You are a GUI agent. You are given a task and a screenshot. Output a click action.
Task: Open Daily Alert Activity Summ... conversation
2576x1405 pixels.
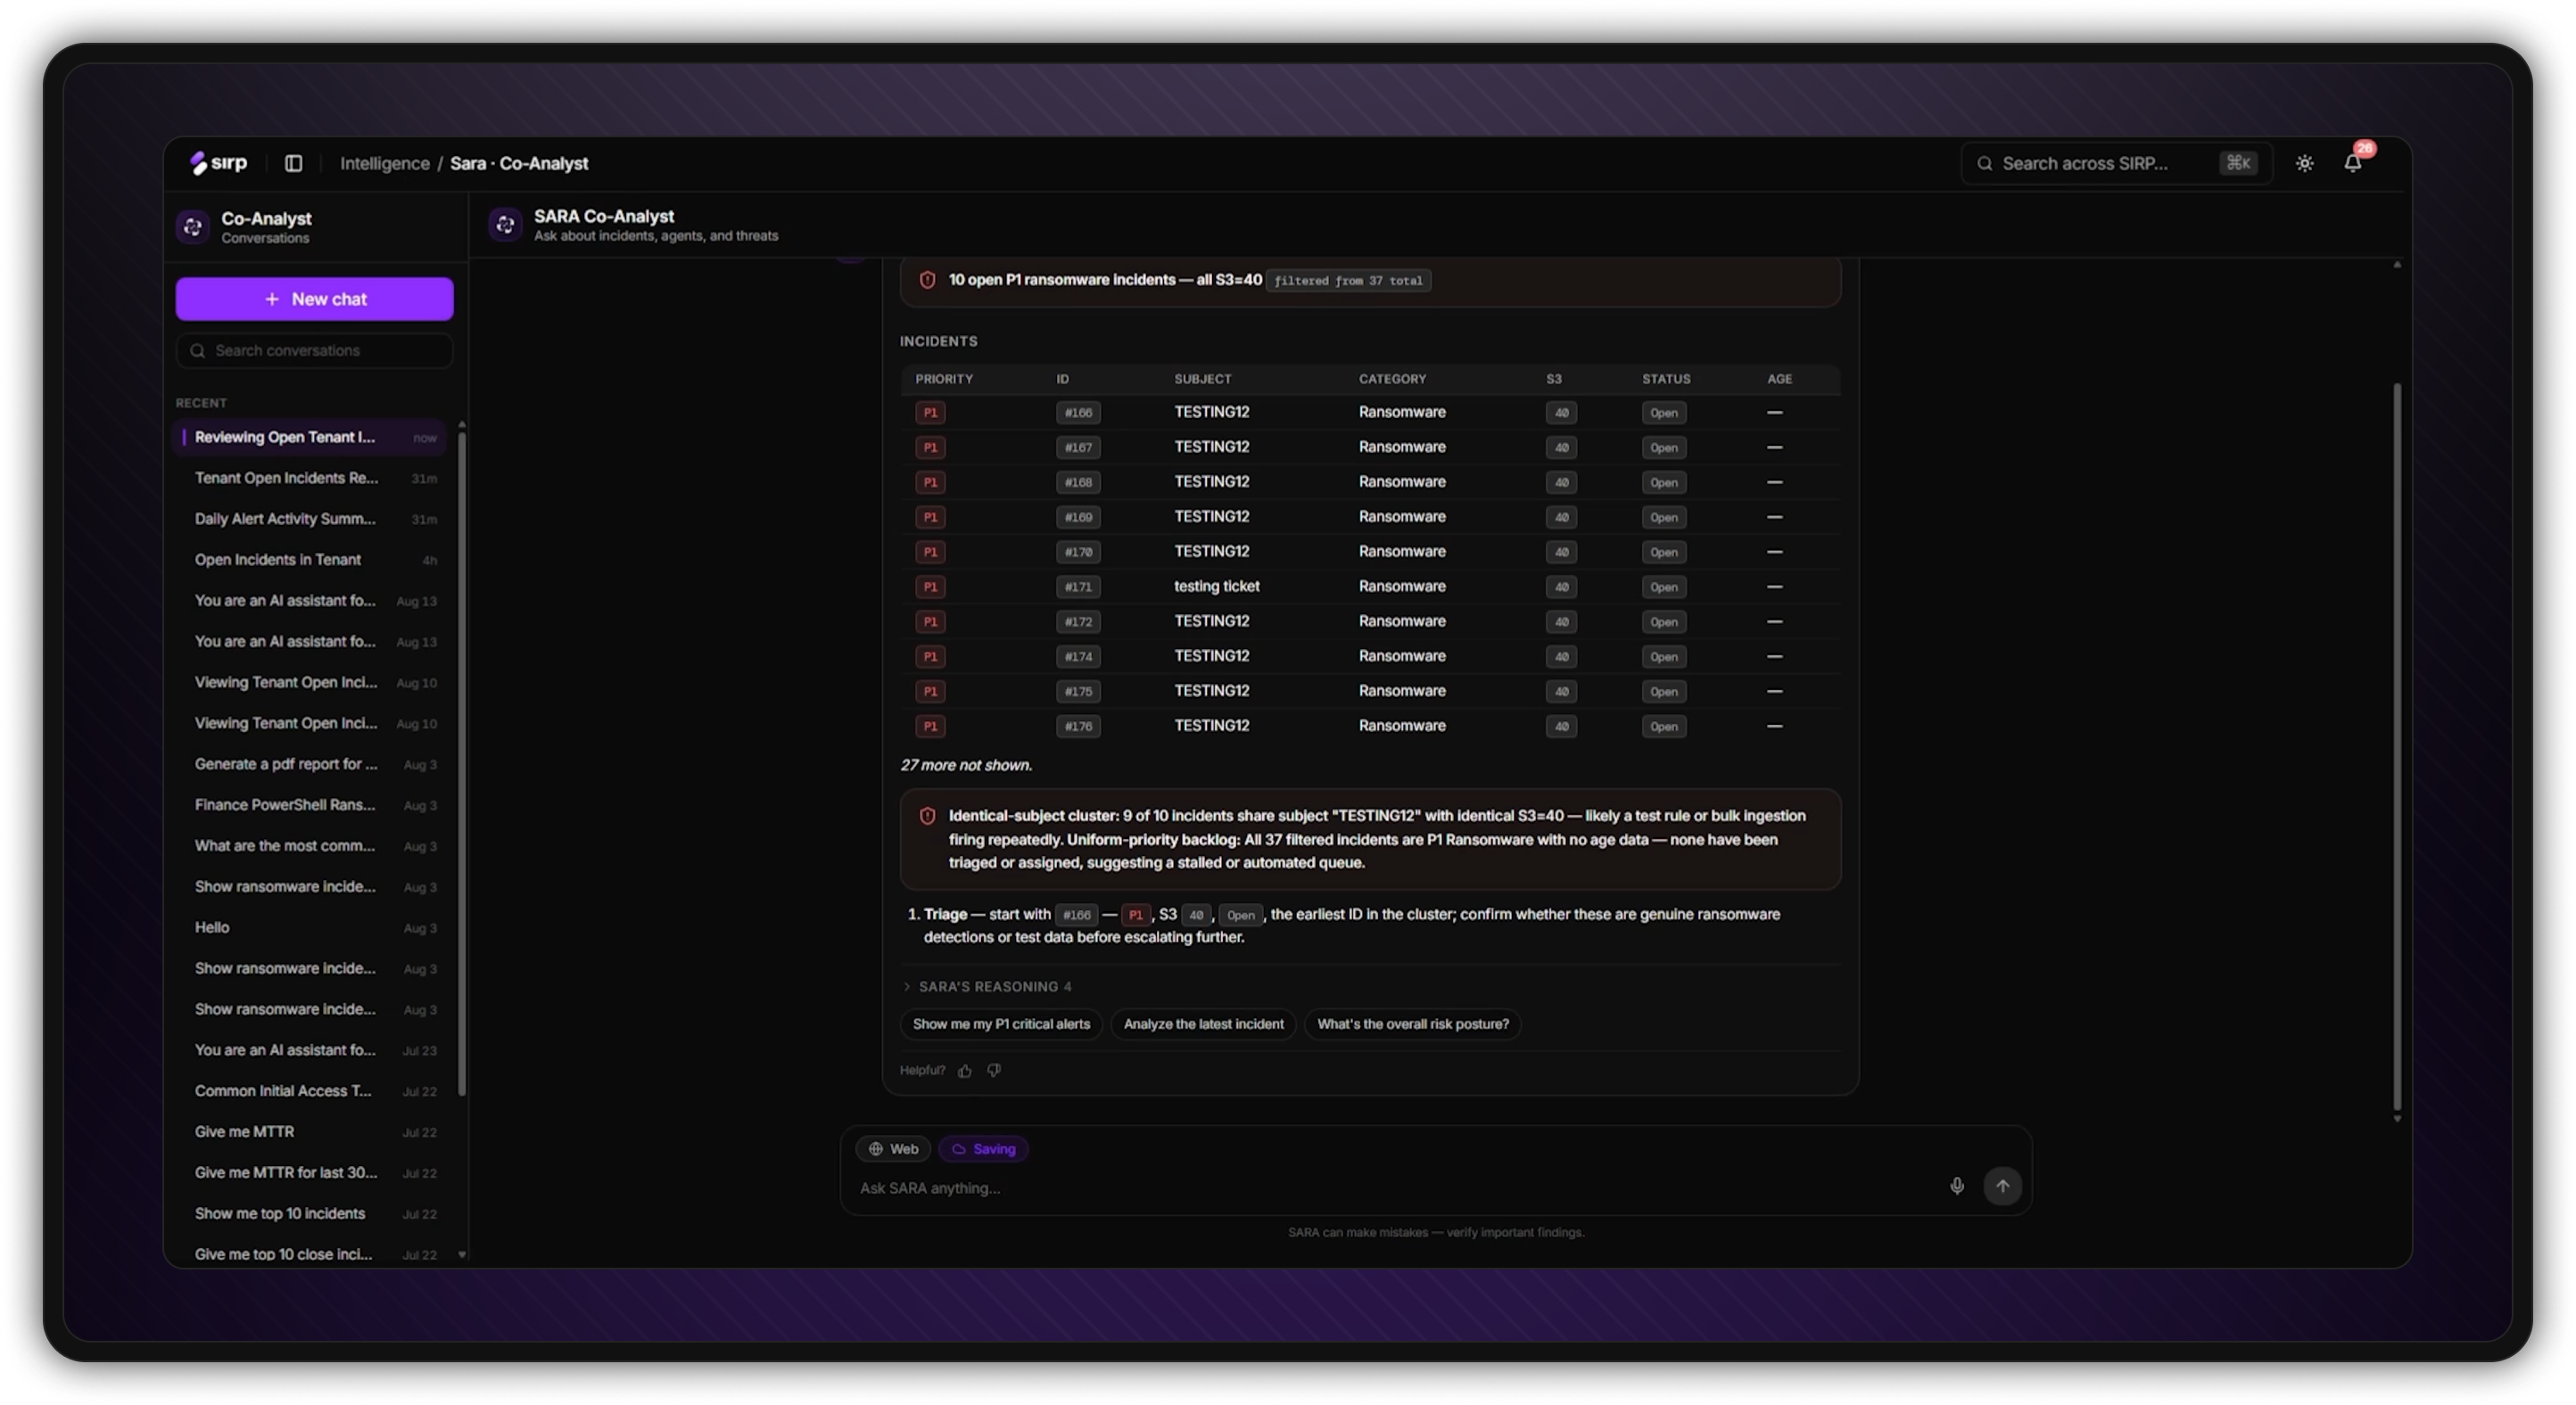tap(310, 520)
